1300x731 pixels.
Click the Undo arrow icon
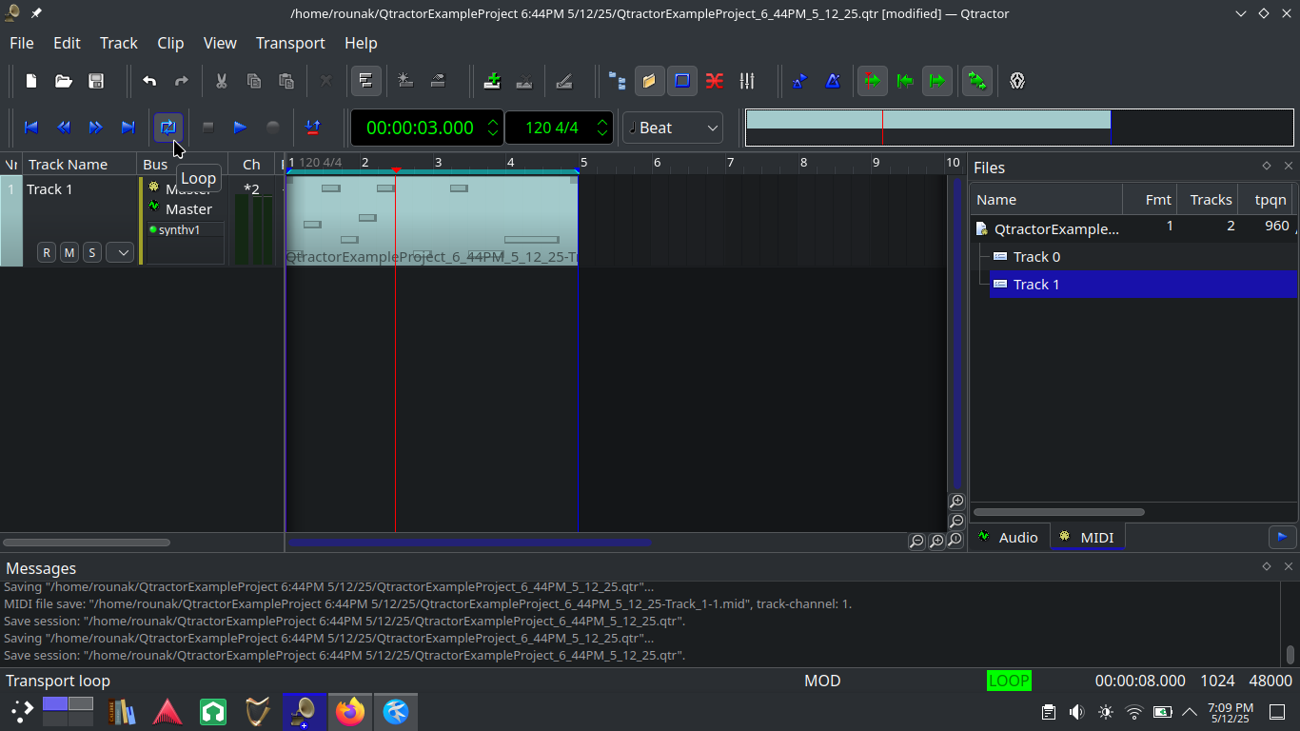coord(149,81)
